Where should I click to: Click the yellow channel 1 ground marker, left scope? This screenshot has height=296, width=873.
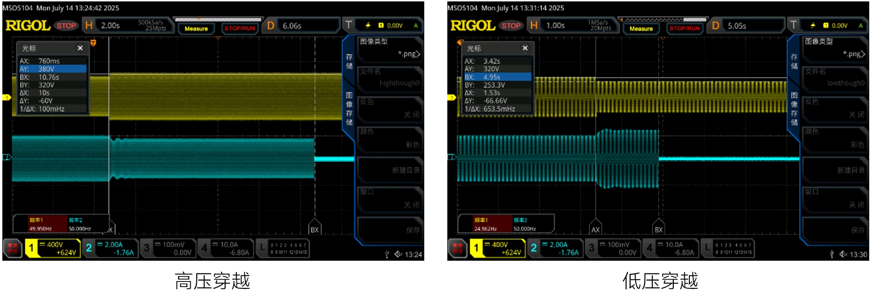click(x=7, y=97)
